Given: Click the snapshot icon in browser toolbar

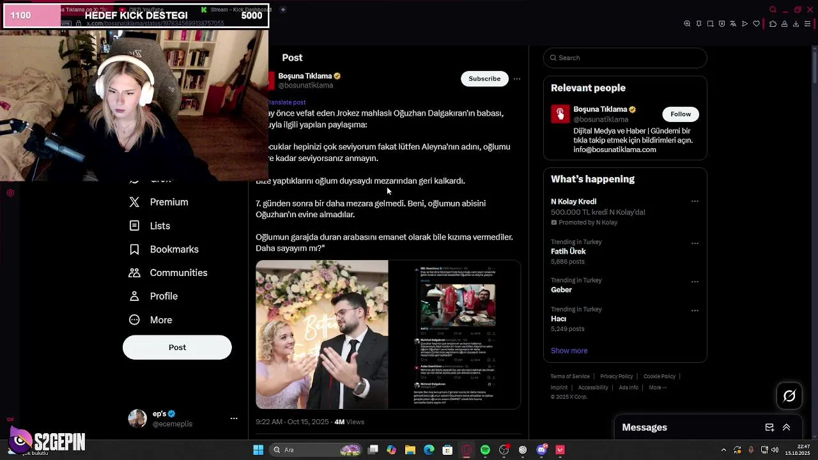Looking at the screenshot, I should point(710,24).
